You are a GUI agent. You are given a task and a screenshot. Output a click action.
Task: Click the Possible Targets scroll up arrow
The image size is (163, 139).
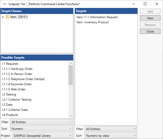[x=71, y=63]
